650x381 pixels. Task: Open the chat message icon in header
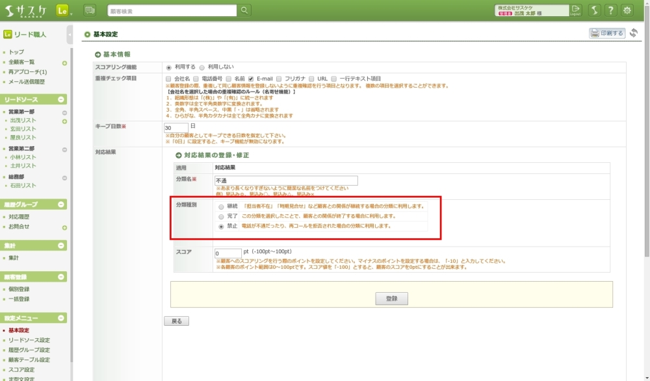tap(90, 10)
